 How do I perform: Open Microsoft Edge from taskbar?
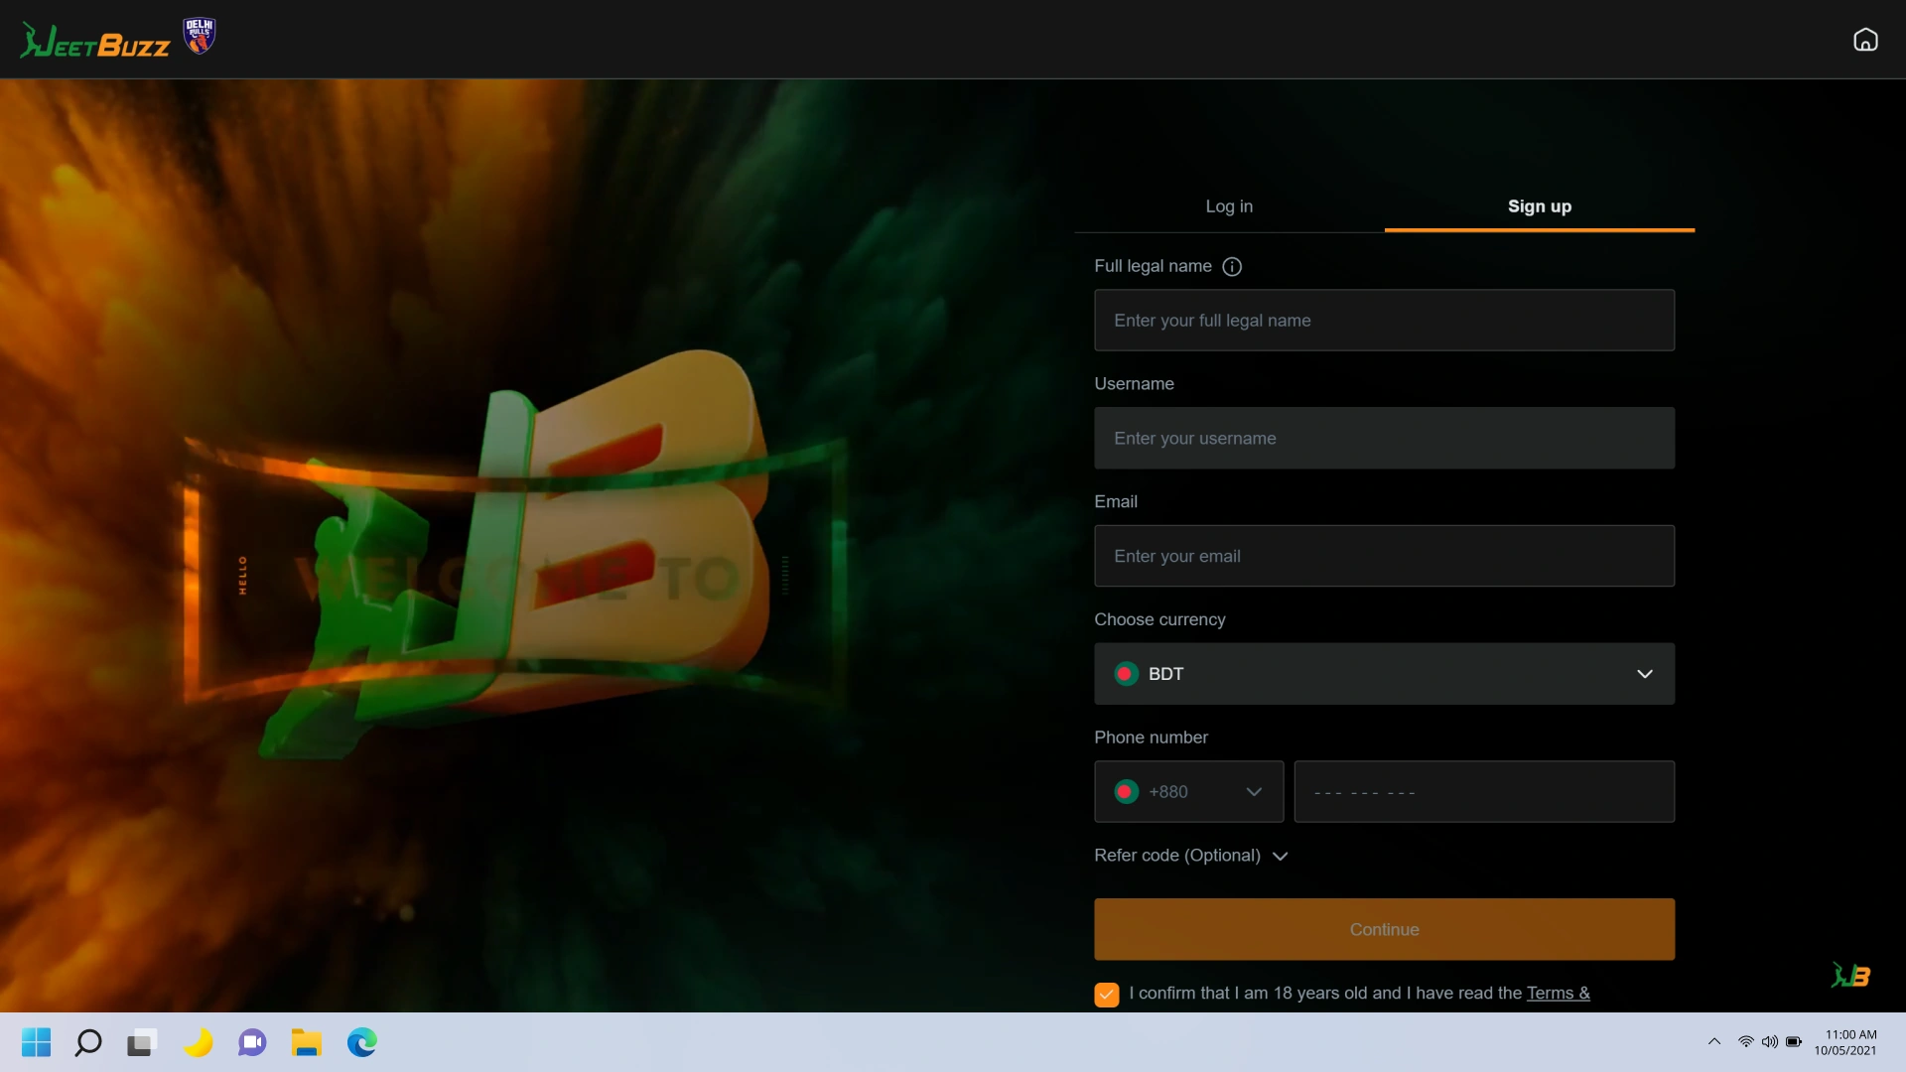coord(361,1042)
